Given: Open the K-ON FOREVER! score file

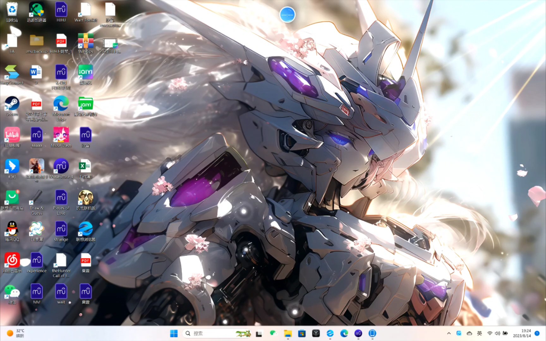Looking at the screenshot, I should (61, 77).
